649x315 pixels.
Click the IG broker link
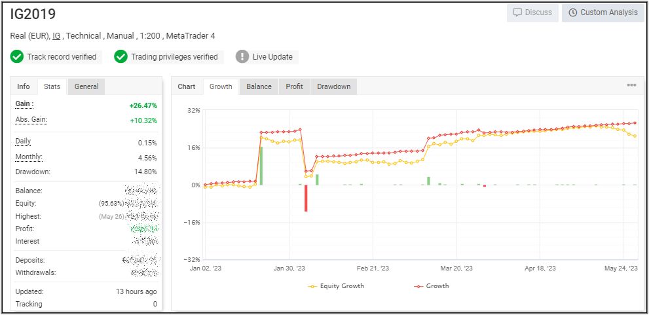(56, 36)
